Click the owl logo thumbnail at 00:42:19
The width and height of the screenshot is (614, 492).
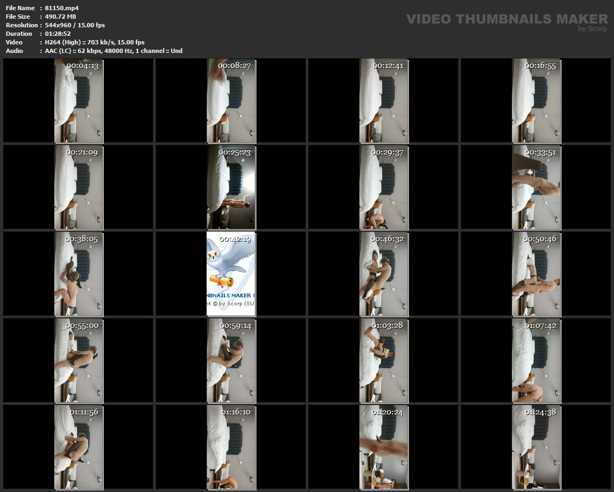click(x=231, y=274)
